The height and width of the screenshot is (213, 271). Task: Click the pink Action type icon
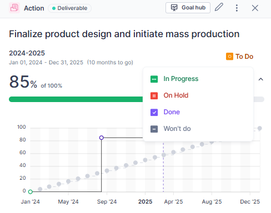(14, 8)
